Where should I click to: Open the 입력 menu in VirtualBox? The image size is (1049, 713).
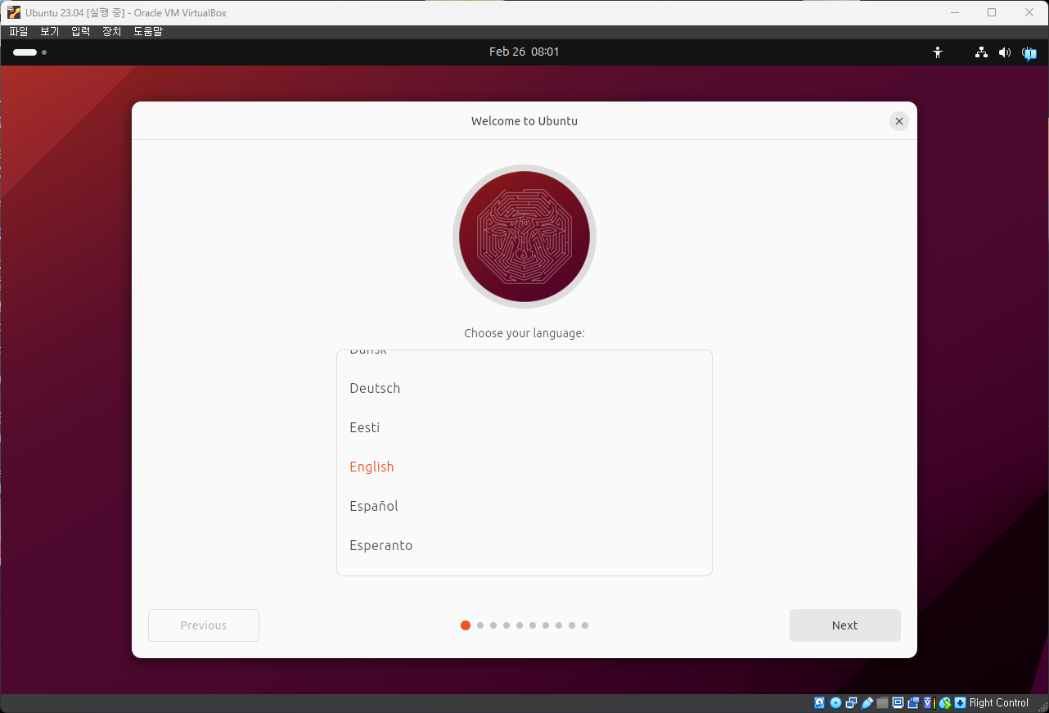[x=81, y=31]
